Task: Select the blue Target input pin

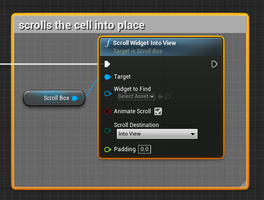Action: (108, 77)
